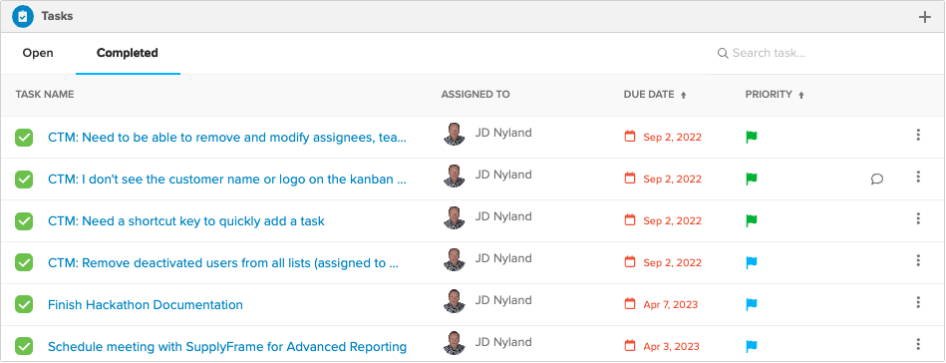This screenshot has width=946, height=363.
Task: Open three-dot menu for first CTM task
Action: coord(918,135)
